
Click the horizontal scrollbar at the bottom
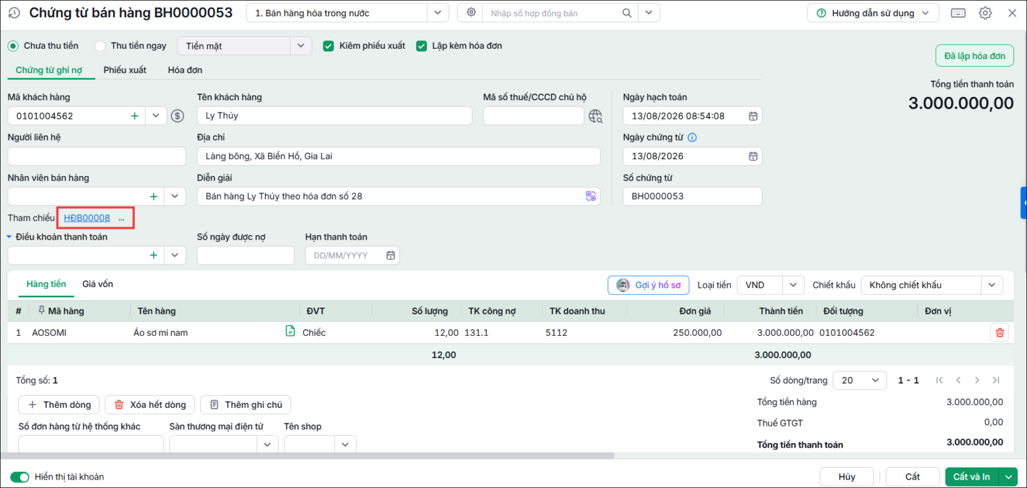tap(308, 455)
